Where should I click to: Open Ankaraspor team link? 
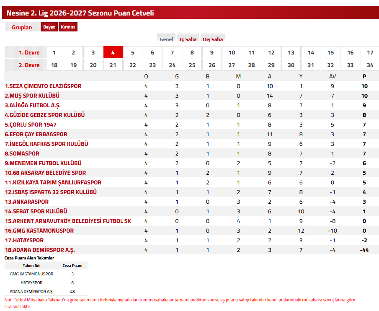coord(27,202)
